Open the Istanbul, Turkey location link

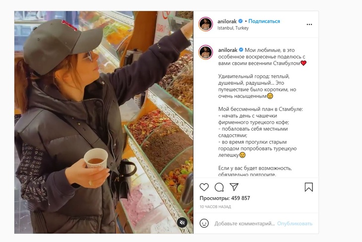[233, 28]
